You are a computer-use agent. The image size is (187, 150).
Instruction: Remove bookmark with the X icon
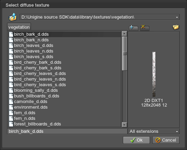pyautogui.click(x=145, y=28)
